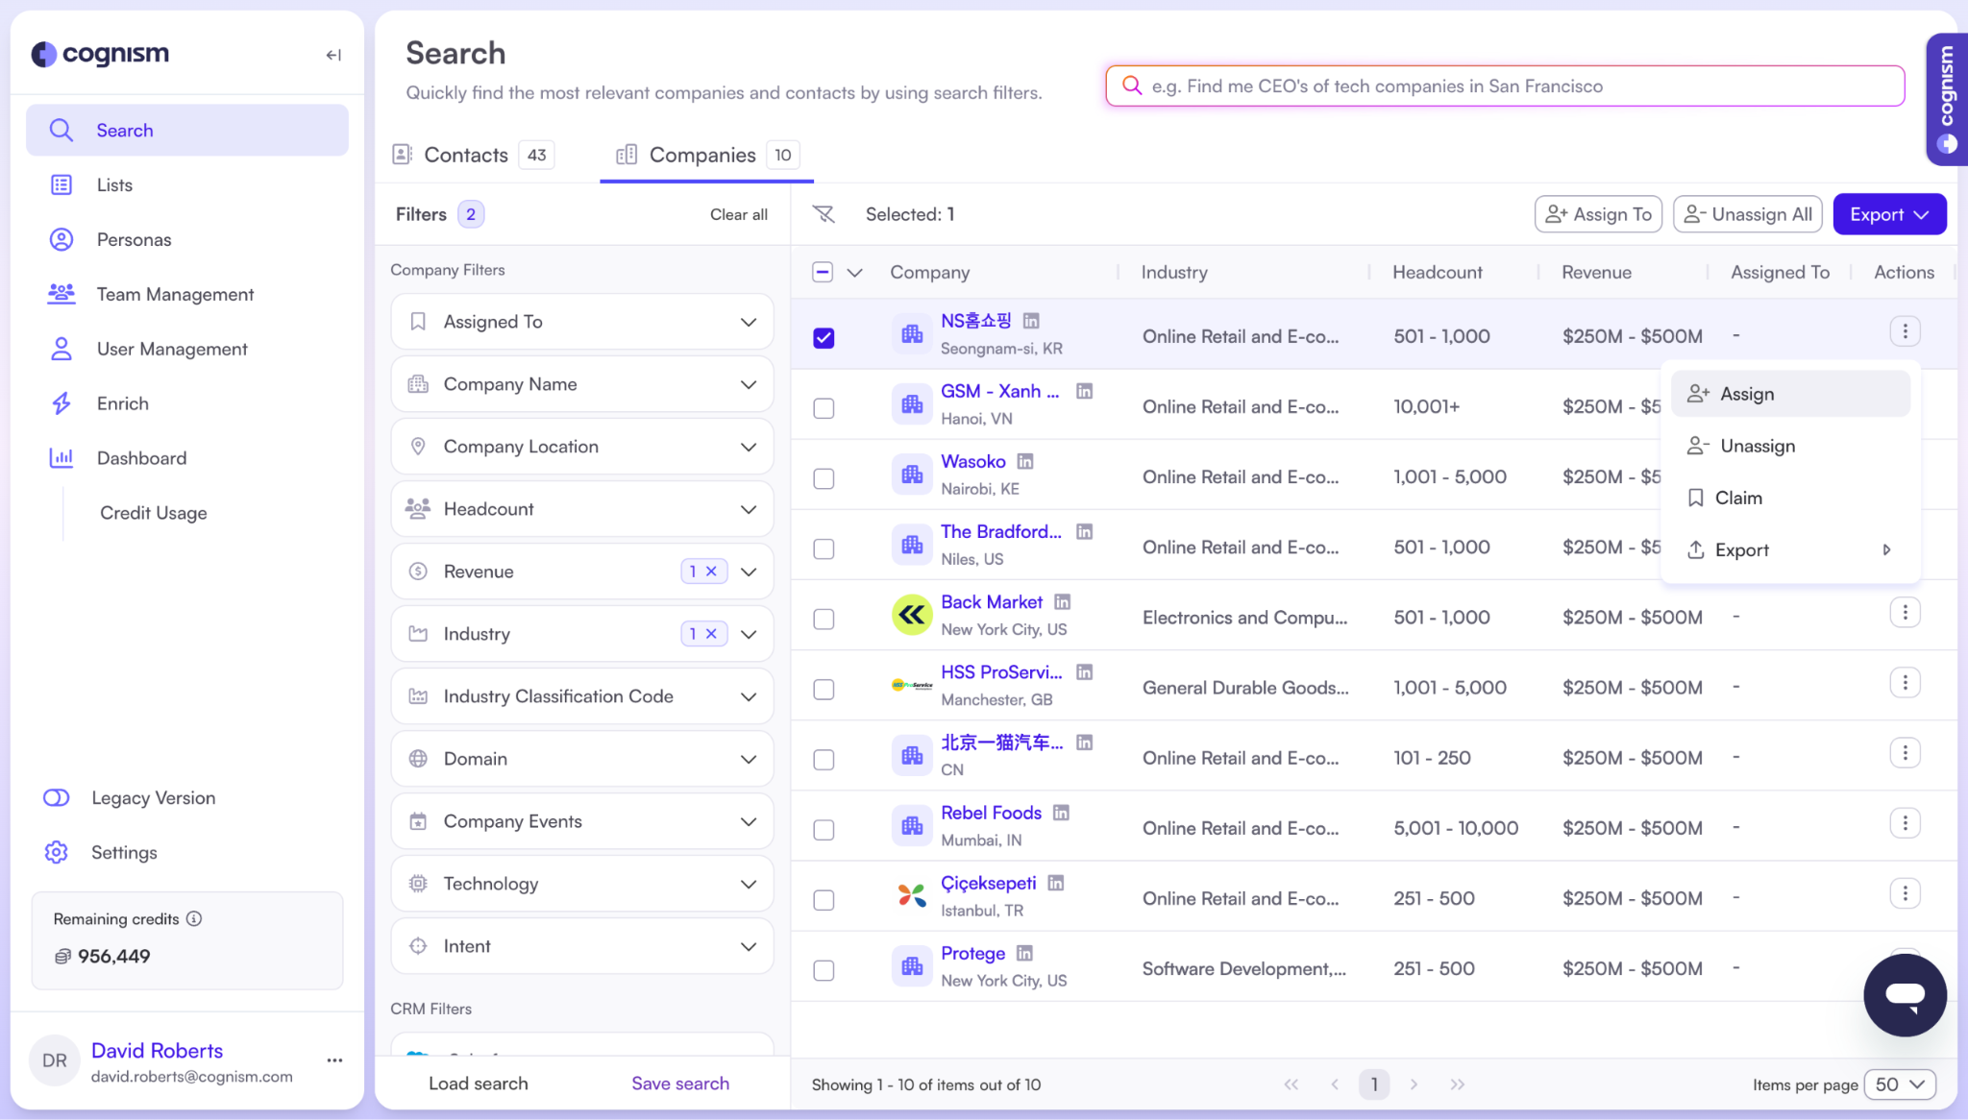This screenshot has height=1120, width=1968.
Task: Choose Claim from the actions menu
Action: (1737, 498)
